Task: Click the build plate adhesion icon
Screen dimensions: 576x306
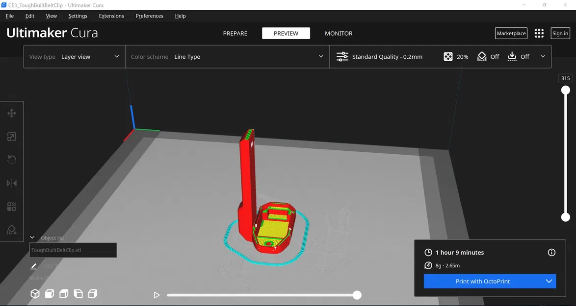Action: [513, 56]
